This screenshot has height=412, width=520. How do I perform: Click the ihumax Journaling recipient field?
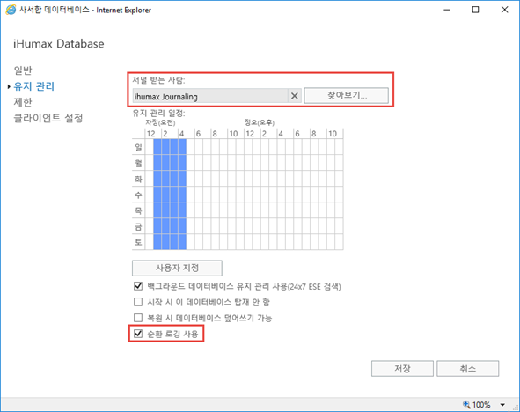[x=210, y=96]
